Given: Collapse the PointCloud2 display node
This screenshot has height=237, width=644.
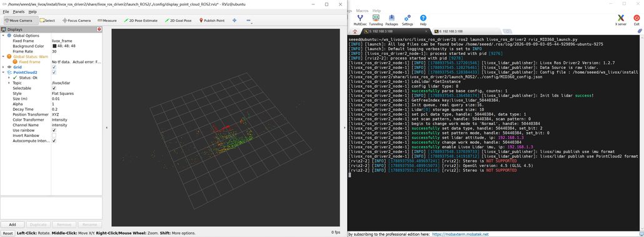Looking at the screenshot, I should pyautogui.click(x=3, y=73).
